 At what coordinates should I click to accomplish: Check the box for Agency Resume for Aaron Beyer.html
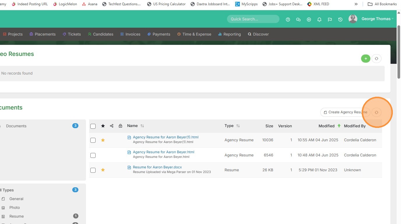click(93, 155)
